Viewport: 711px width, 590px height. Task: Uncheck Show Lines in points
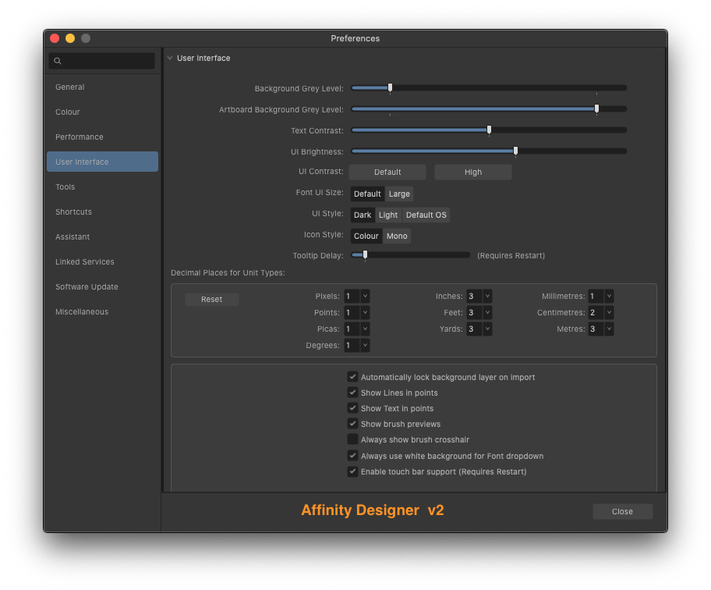pos(352,392)
